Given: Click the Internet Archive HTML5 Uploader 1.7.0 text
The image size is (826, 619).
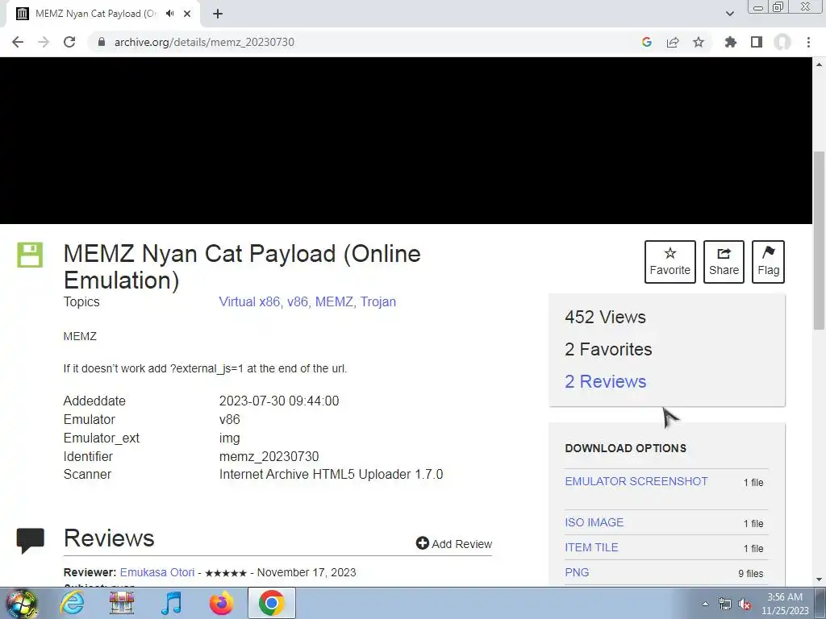Looking at the screenshot, I should coord(331,474).
